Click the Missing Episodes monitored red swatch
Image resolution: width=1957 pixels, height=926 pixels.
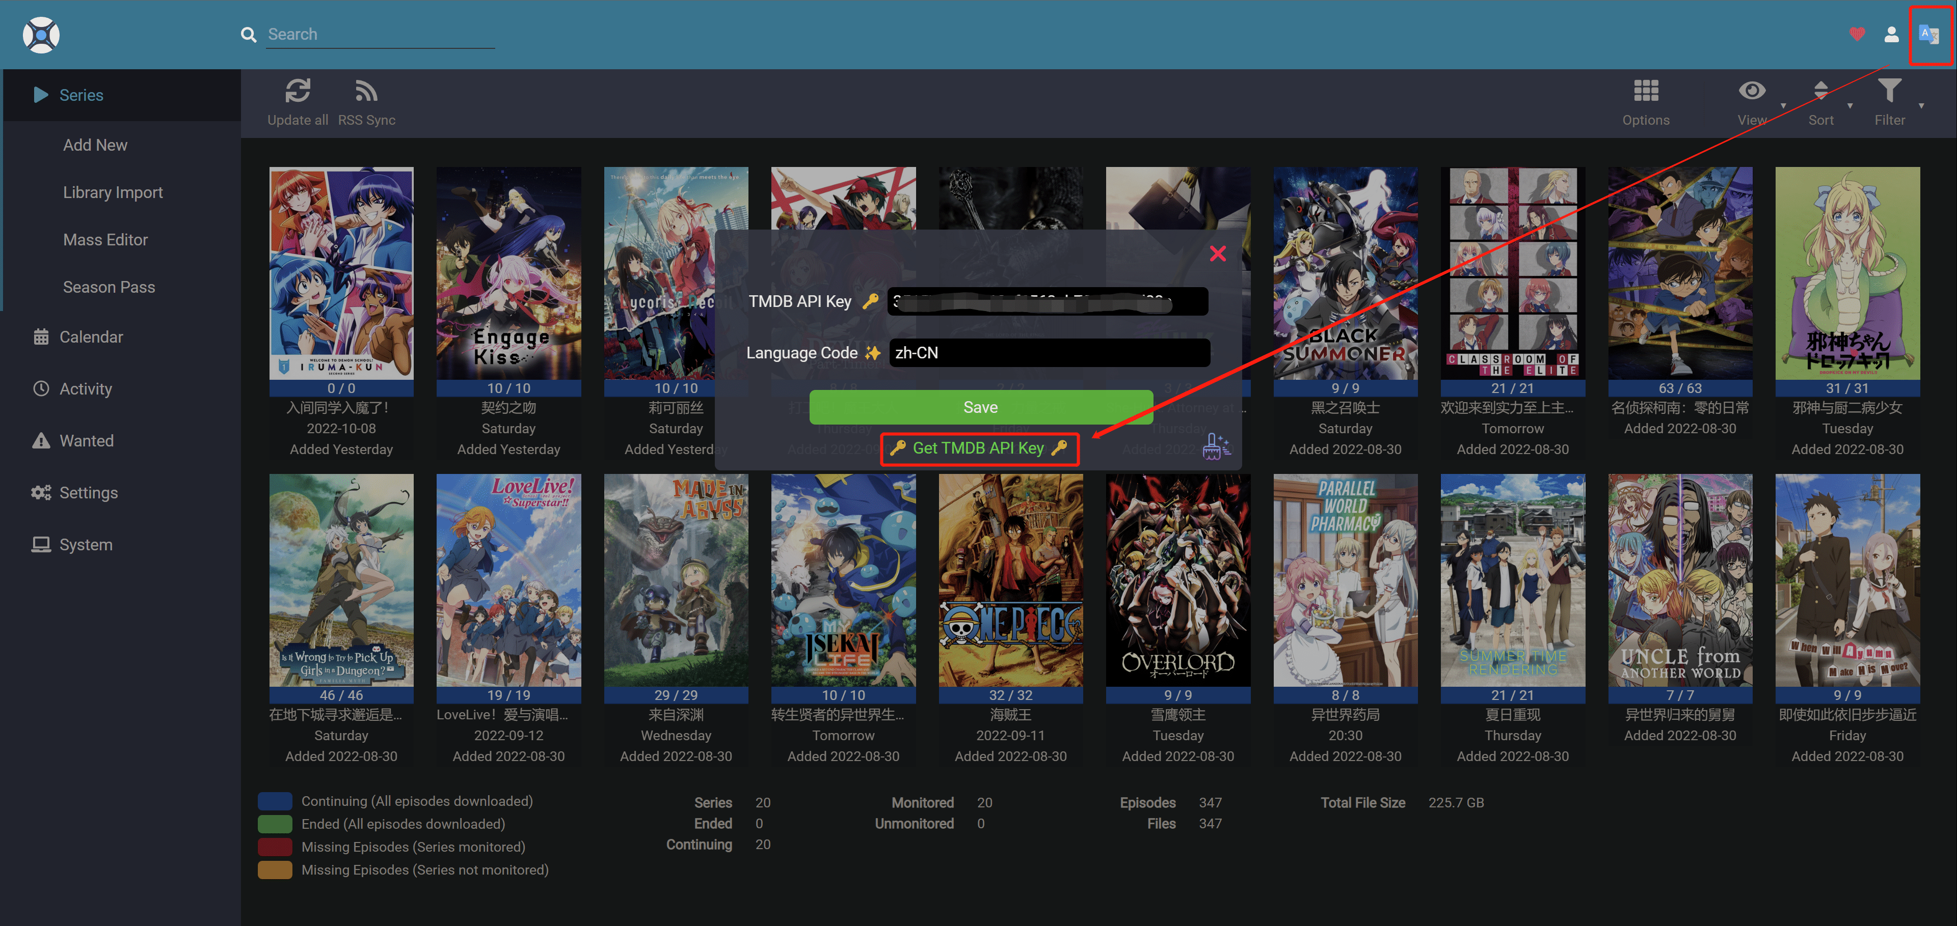pyautogui.click(x=275, y=847)
